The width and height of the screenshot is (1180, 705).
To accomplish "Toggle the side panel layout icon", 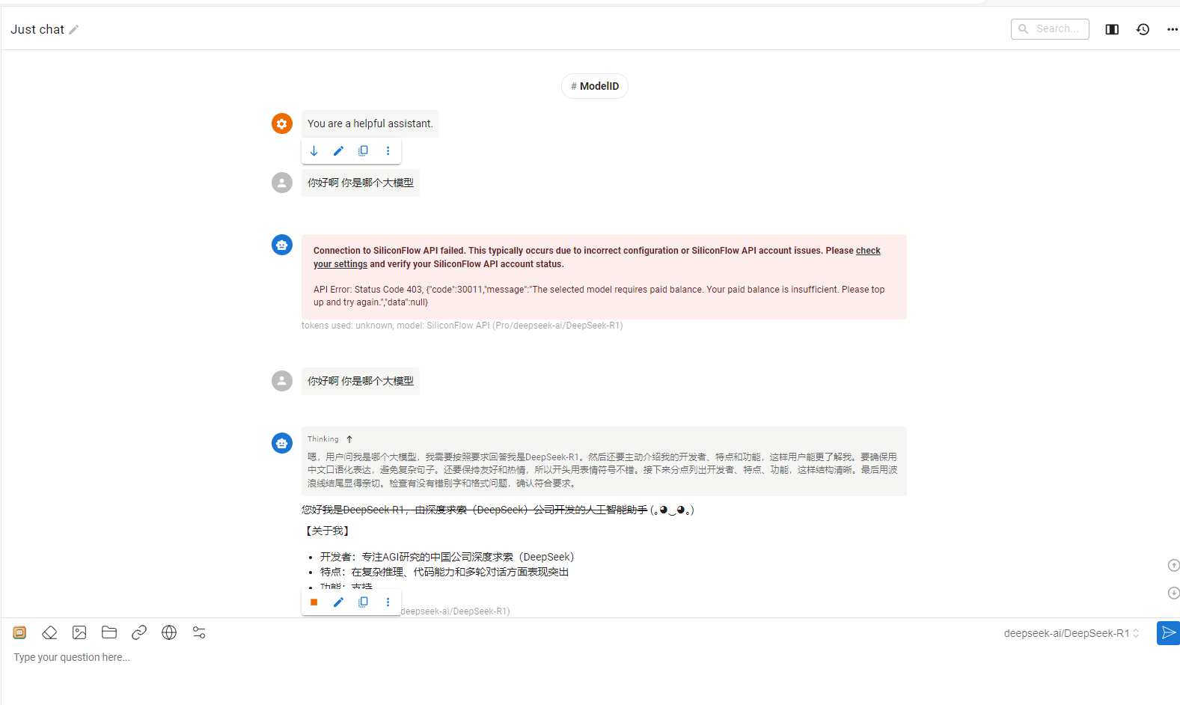I will coord(1112,29).
